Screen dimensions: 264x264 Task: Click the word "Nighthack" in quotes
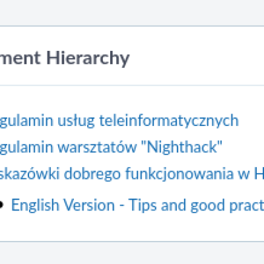click(181, 147)
